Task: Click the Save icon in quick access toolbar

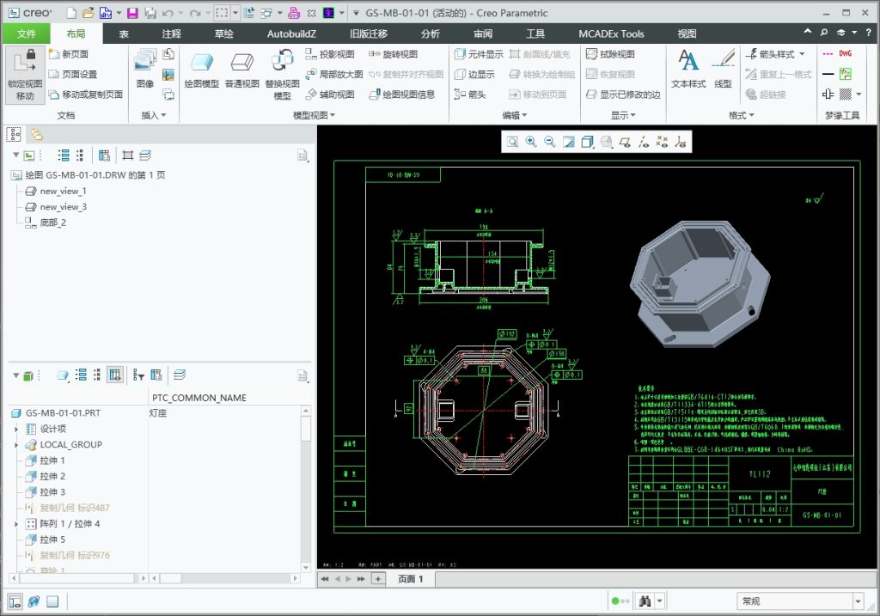Action: 132,13
